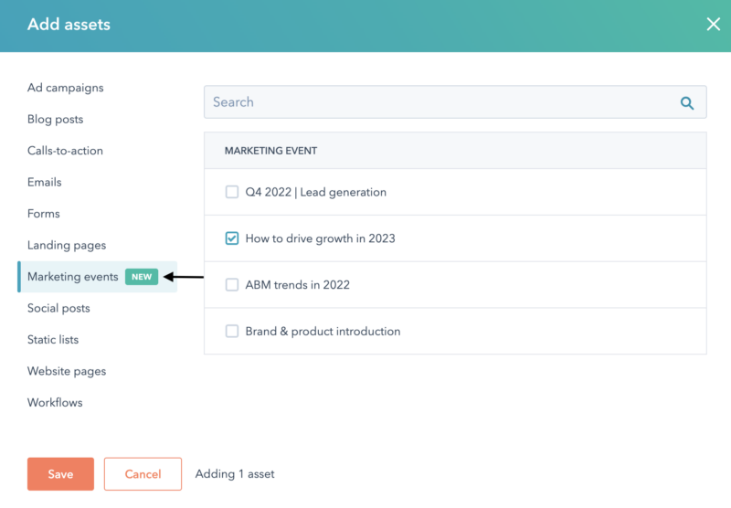Image resolution: width=731 pixels, height=508 pixels.
Task: Switch to Website pages category
Action: (x=66, y=372)
